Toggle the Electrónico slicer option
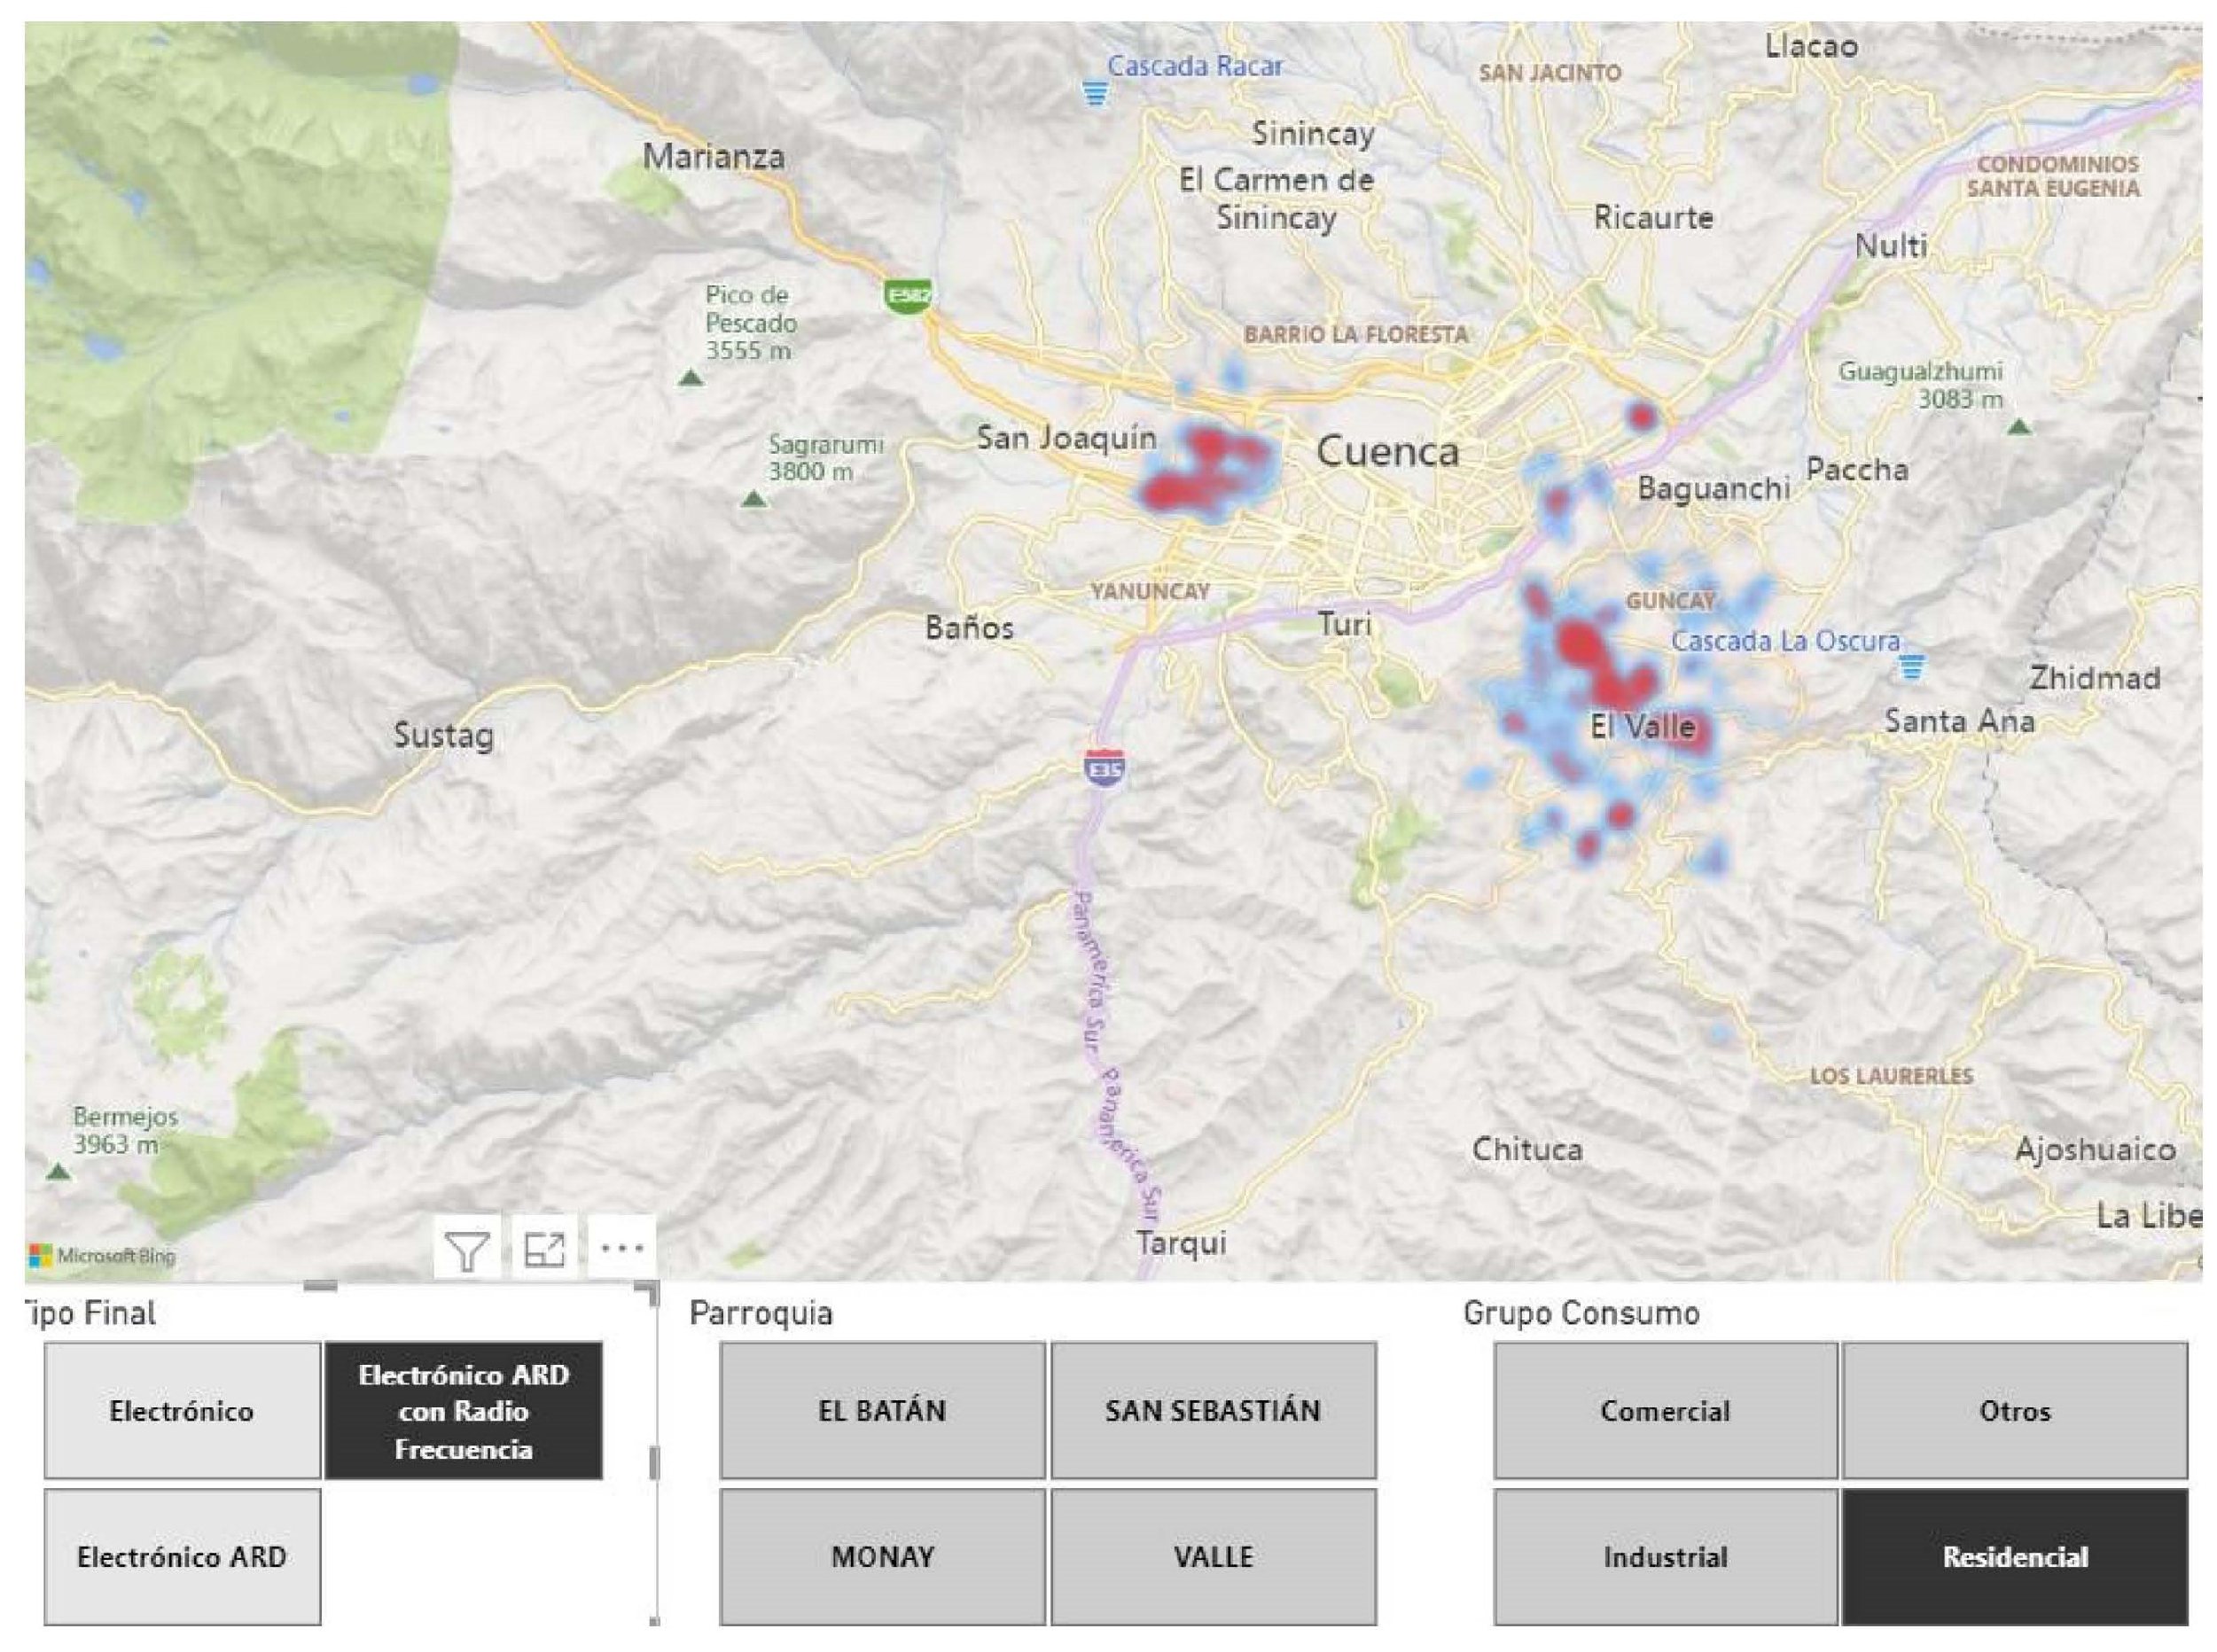The height and width of the screenshot is (1652, 2217). 182,1411
